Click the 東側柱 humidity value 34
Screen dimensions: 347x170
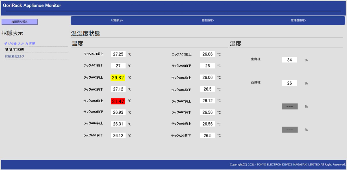coord(289,60)
